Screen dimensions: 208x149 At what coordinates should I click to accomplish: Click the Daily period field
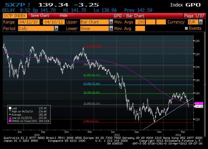pos(36,28)
